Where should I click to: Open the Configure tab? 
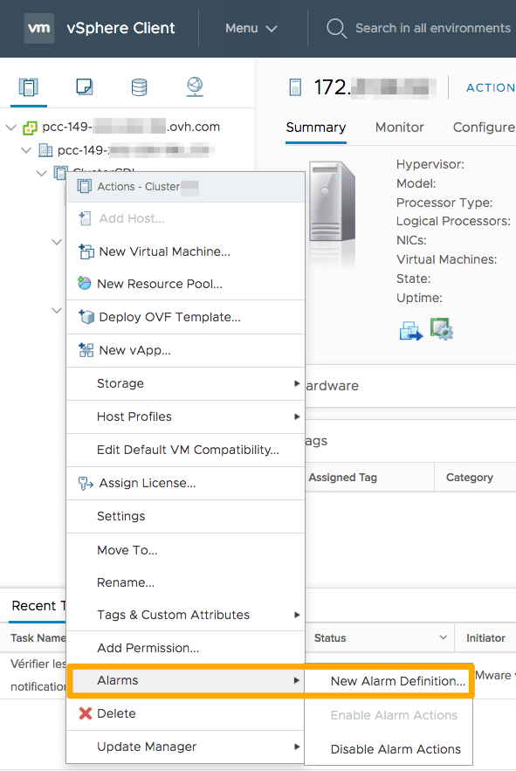(x=484, y=127)
